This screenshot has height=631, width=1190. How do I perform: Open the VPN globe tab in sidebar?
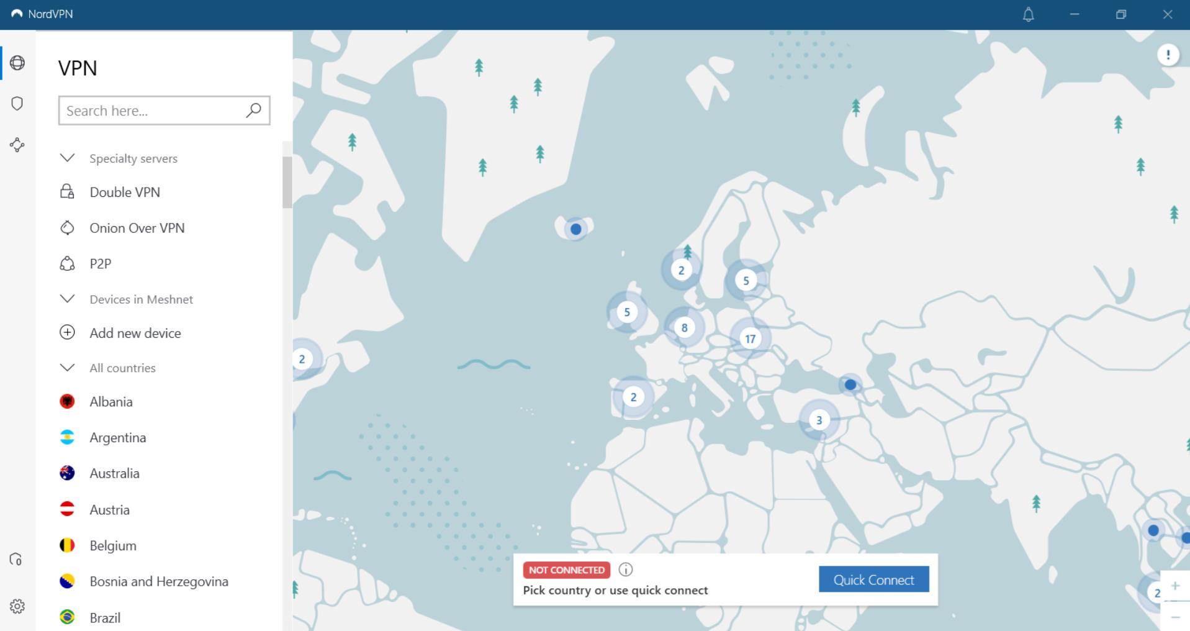click(17, 63)
